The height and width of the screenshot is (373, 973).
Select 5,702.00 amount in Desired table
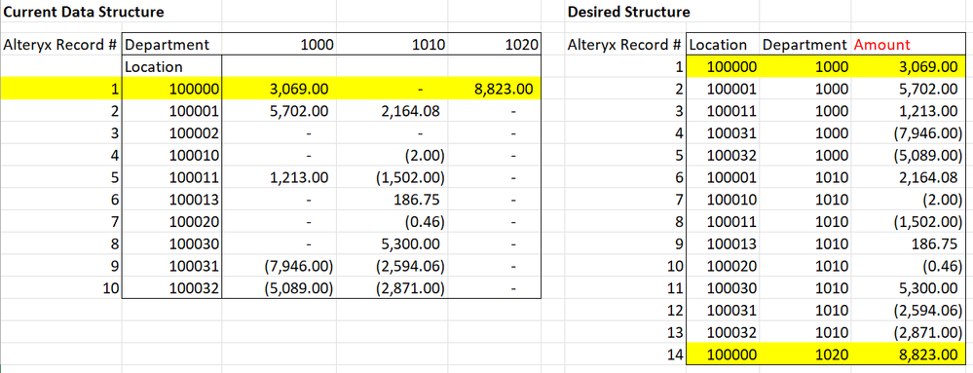click(x=927, y=89)
